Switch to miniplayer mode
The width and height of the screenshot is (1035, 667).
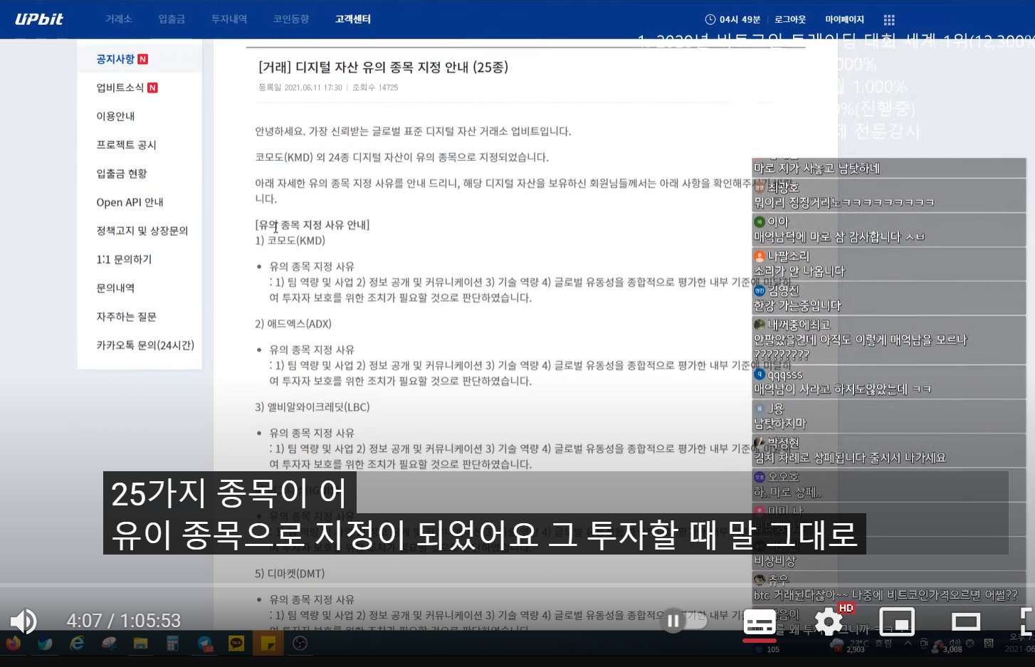tap(897, 622)
